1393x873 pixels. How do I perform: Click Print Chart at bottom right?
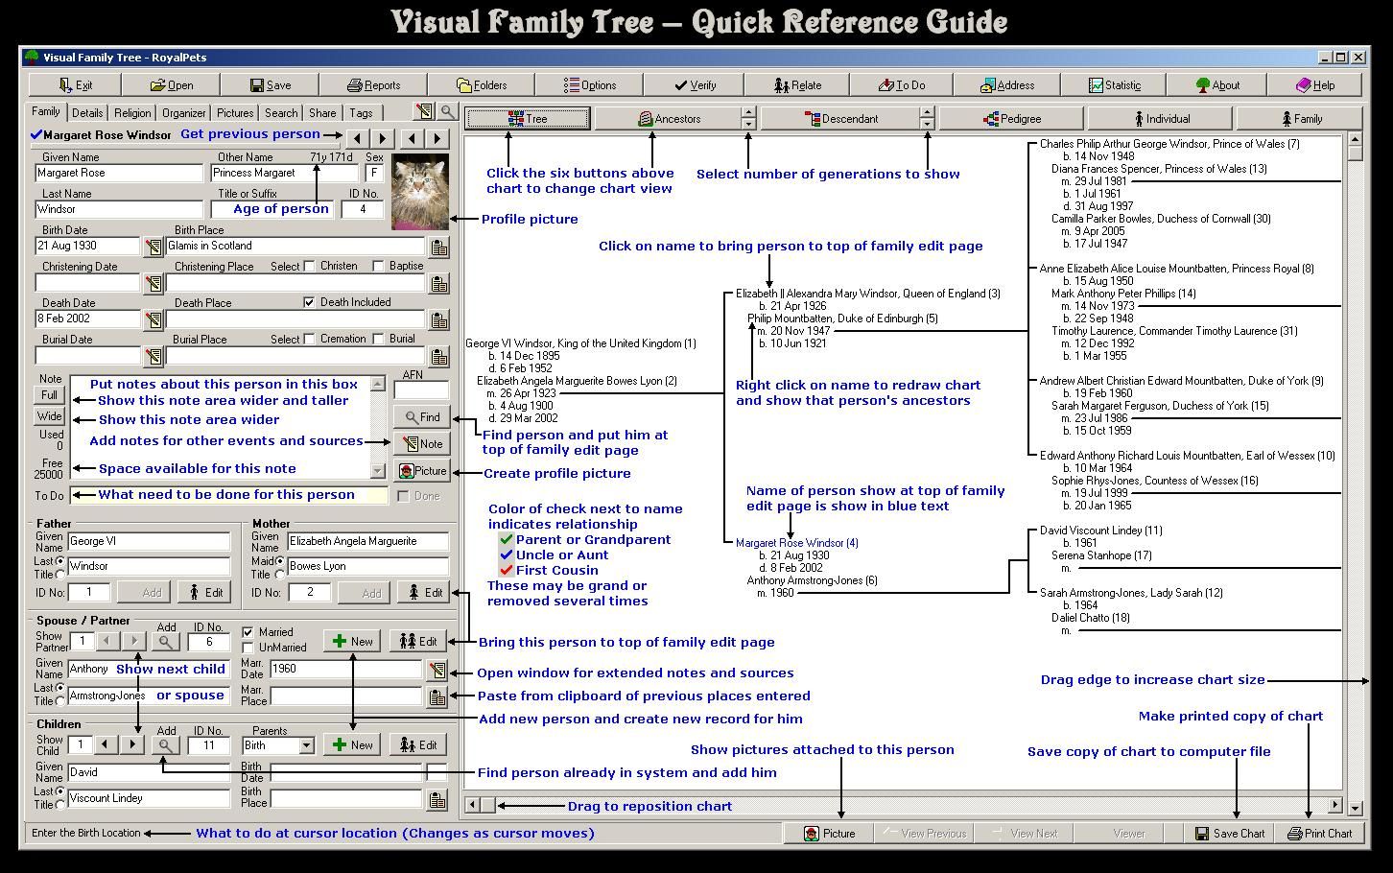pyautogui.click(x=1321, y=833)
